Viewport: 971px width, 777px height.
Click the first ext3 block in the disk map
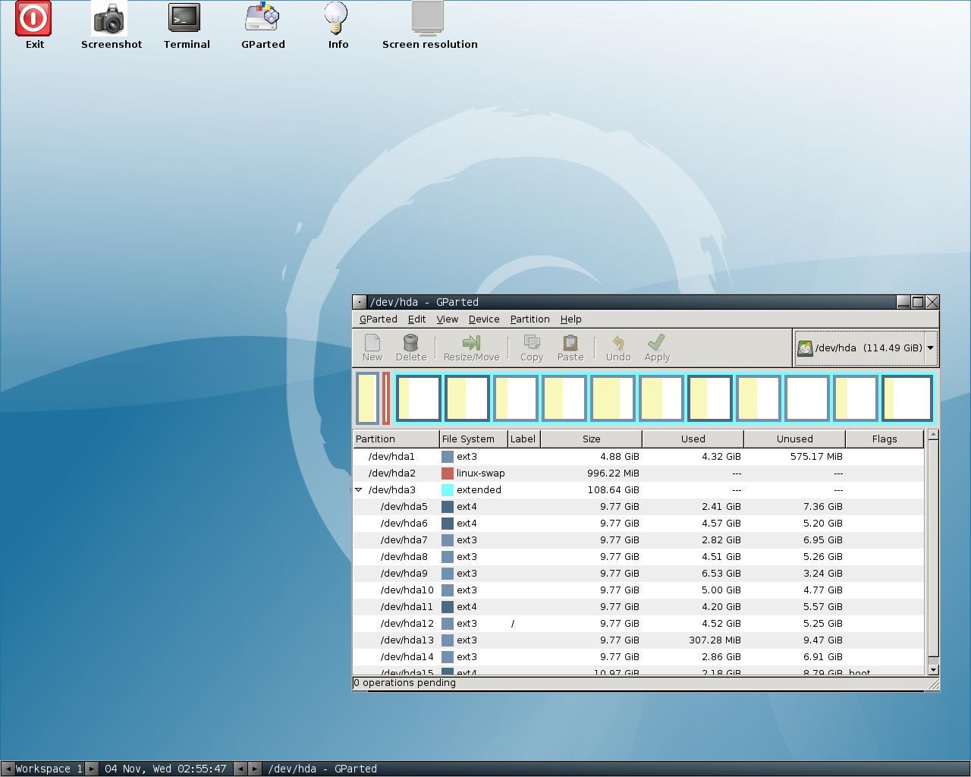tap(367, 398)
